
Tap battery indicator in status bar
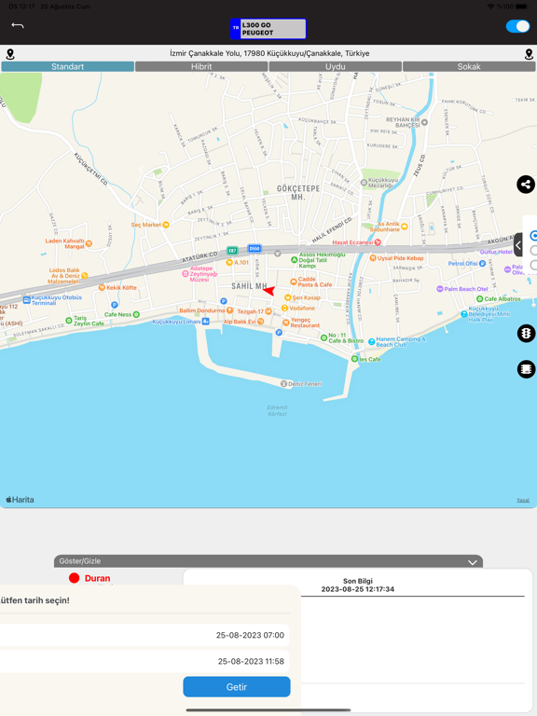coord(522,7)
